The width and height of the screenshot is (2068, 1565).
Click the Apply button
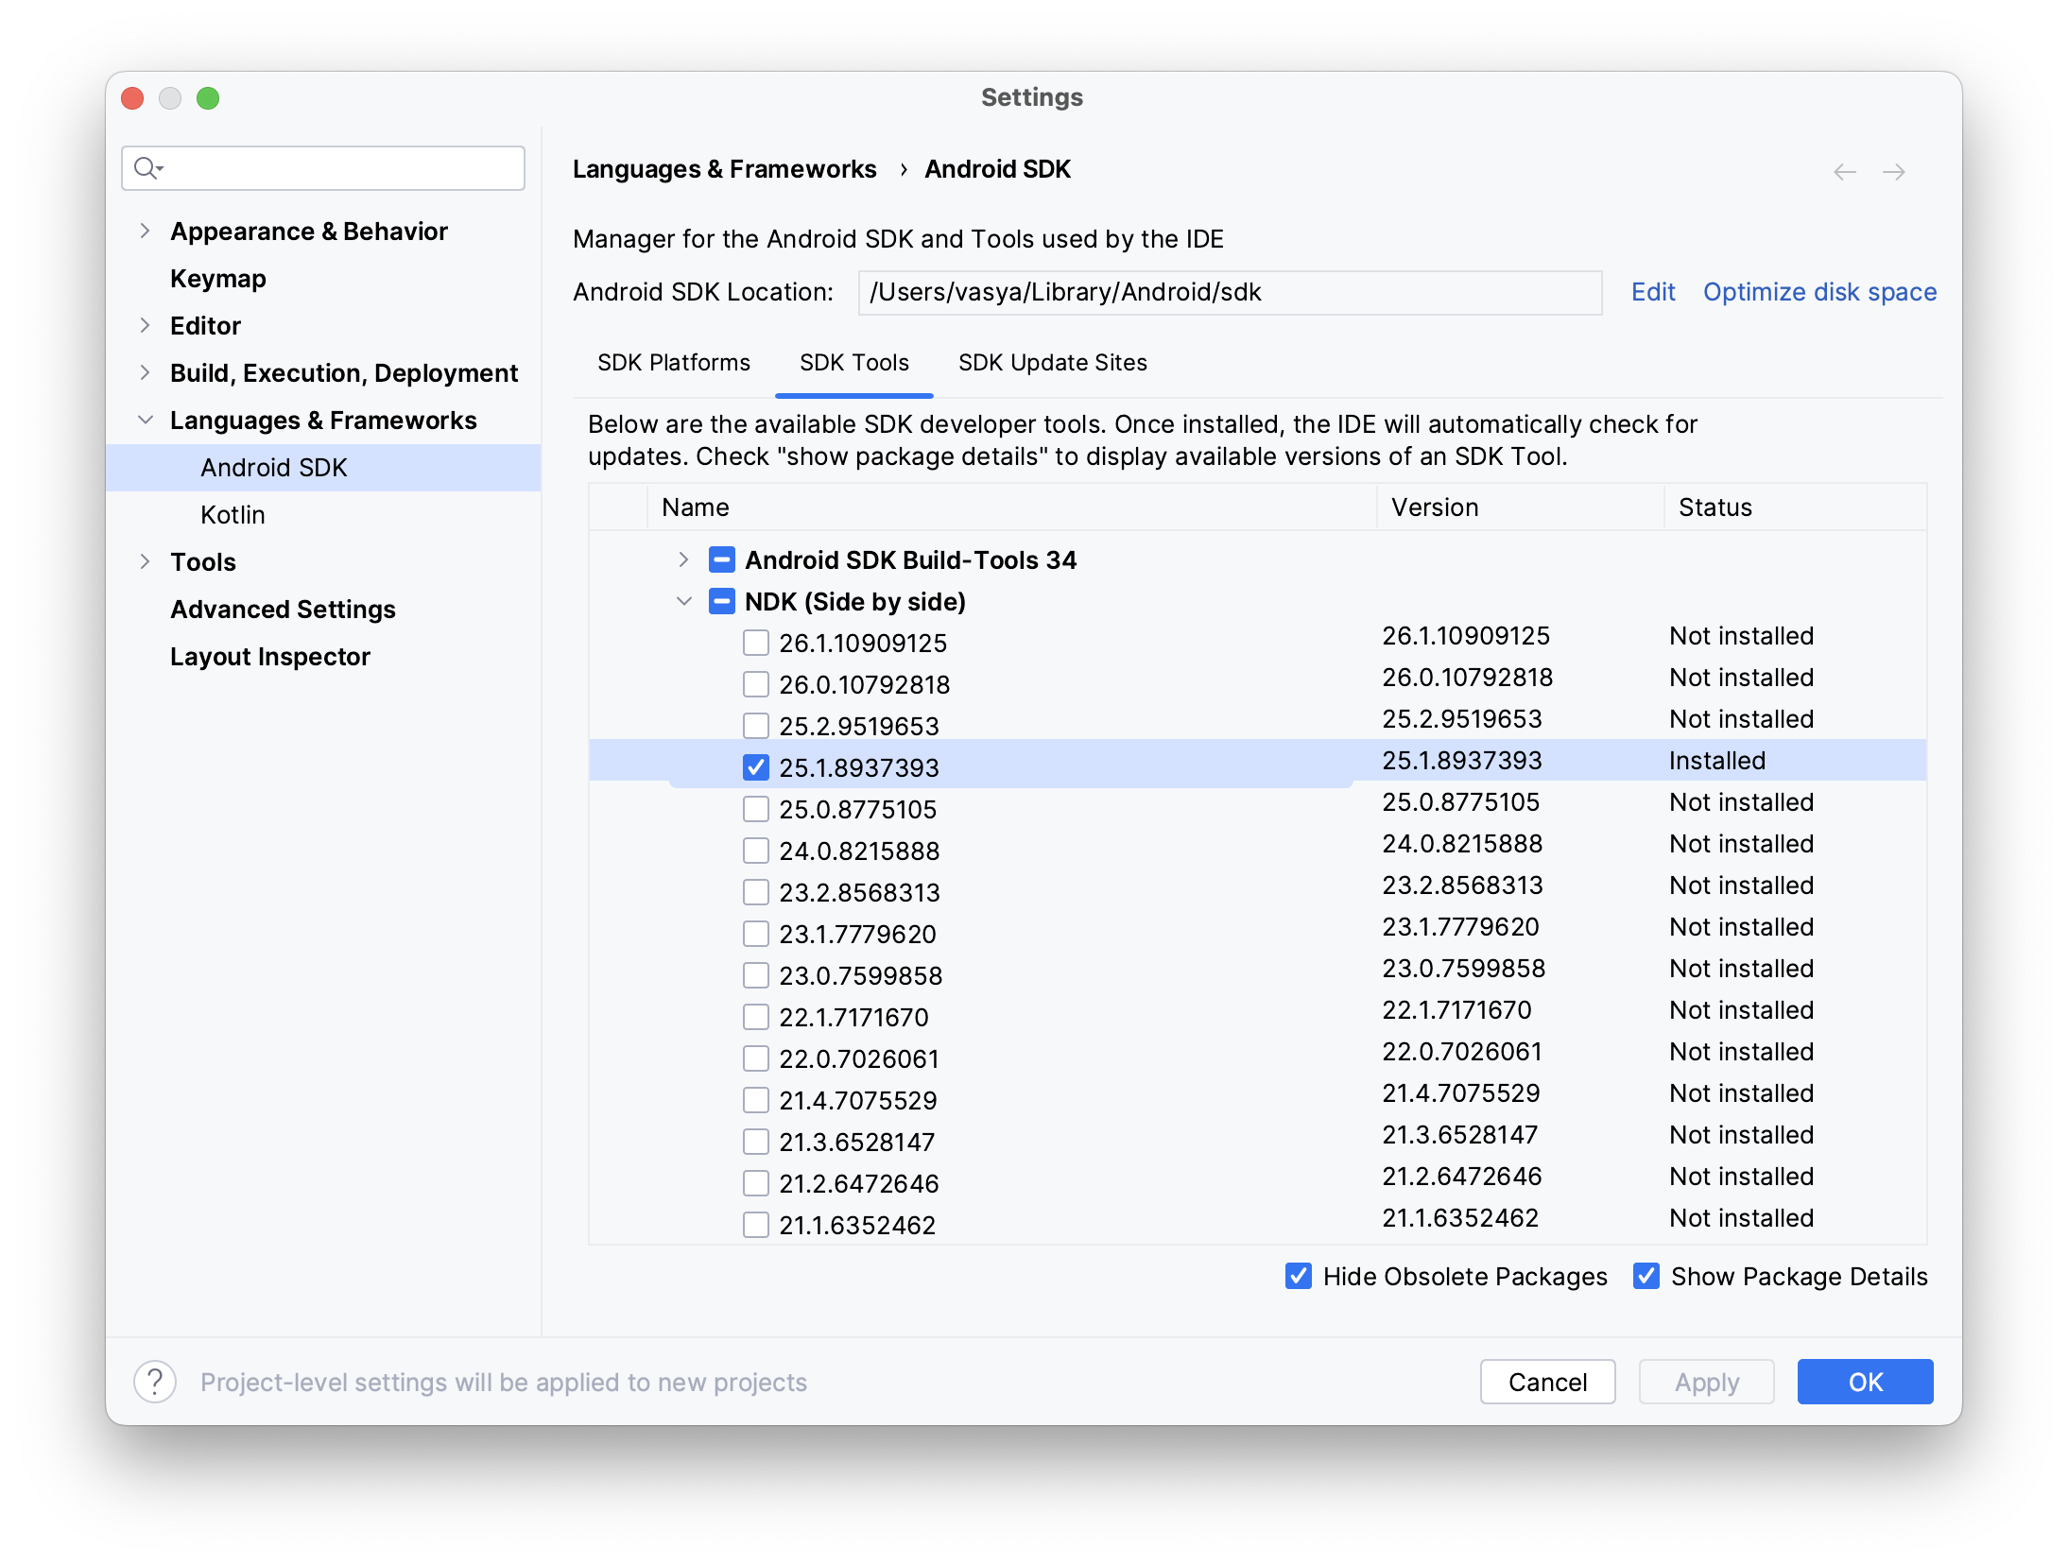pos(1706,1382)
